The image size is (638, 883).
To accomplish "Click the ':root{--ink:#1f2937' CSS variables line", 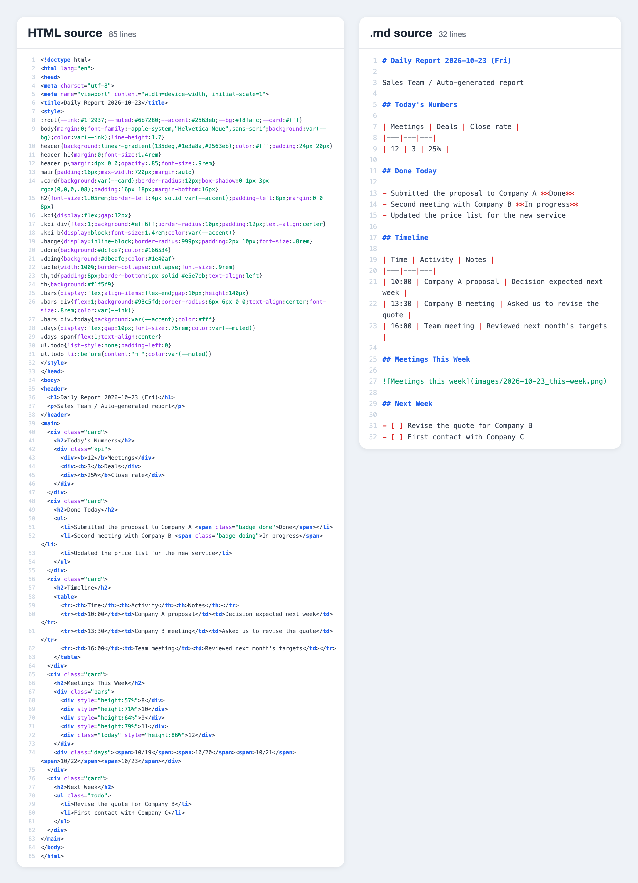I will tap(171, 120).
